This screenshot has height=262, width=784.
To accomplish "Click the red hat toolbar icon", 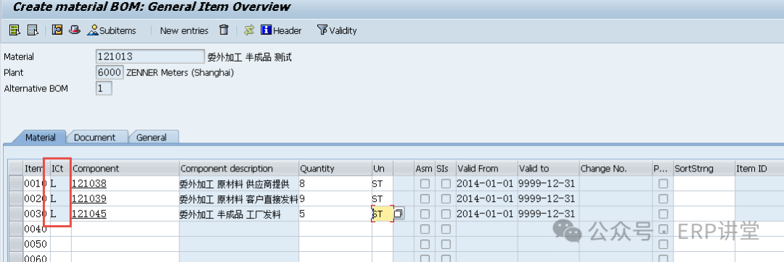I will tap(75, 30).
